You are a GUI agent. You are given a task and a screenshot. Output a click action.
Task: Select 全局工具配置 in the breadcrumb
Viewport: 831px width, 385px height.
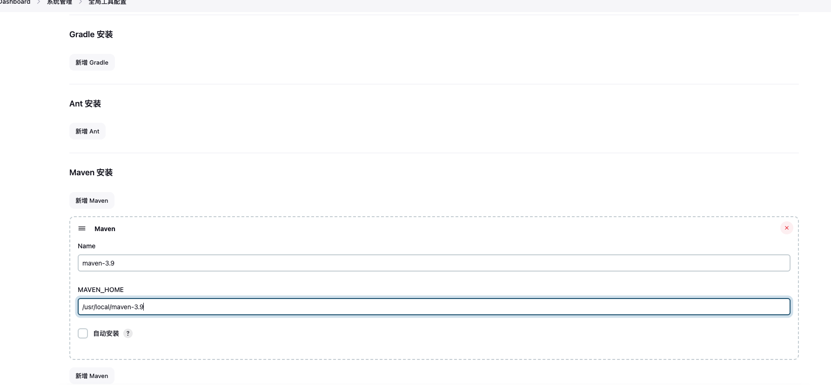(107, 2)
